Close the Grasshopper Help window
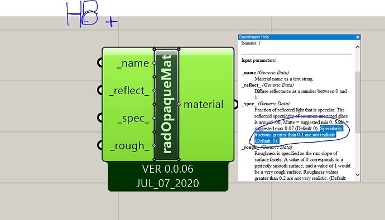 (358, 37)
